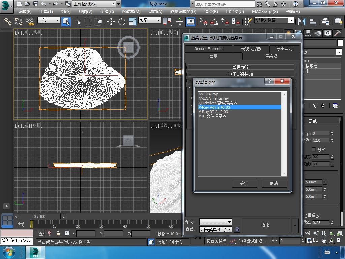Toggle 3D Snaps
This screenshot has width=345, height=259.
pos(203,21)
